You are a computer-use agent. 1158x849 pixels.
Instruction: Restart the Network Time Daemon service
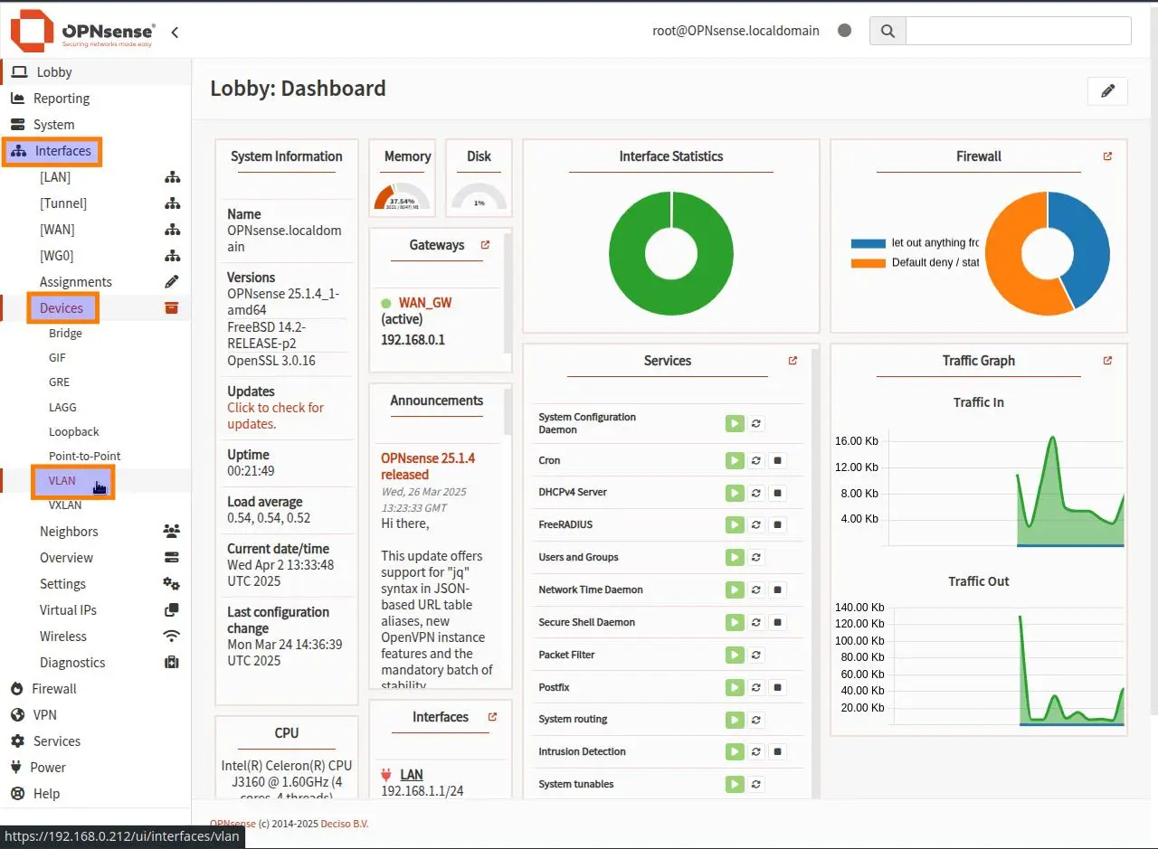(x=755, y=590)
